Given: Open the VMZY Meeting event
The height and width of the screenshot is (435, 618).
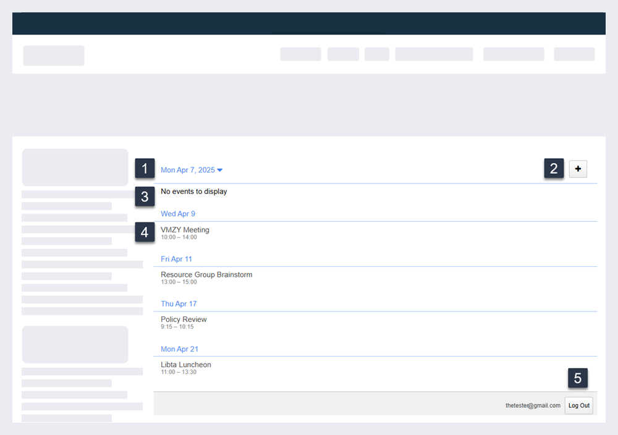Looking at the screenshot, I should click(x=185, y=230).
